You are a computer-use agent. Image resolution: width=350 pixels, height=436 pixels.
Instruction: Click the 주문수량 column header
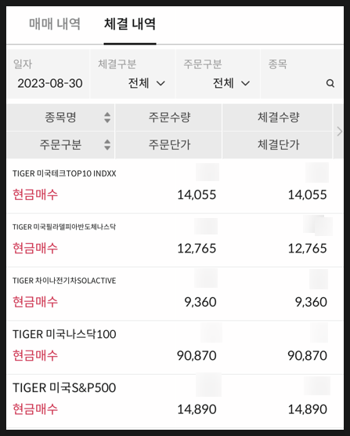tap(169, 118)
